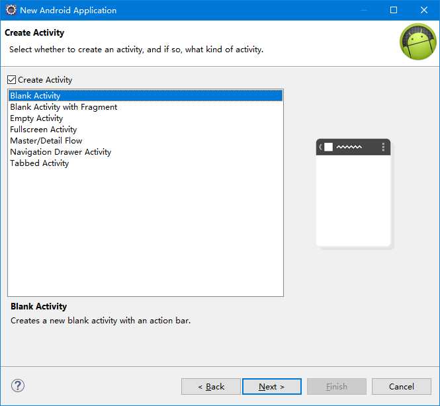Maximize the New Android Application window
The image size is (440, 406).
[x=394, y=10]
